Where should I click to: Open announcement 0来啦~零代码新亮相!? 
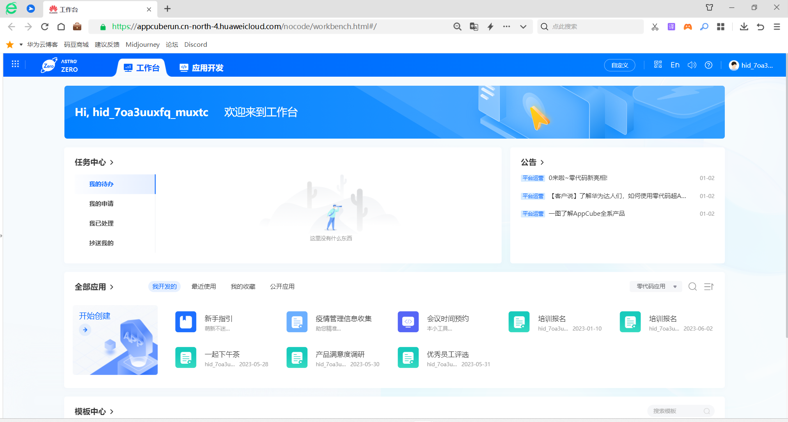(x=578, y=178)
